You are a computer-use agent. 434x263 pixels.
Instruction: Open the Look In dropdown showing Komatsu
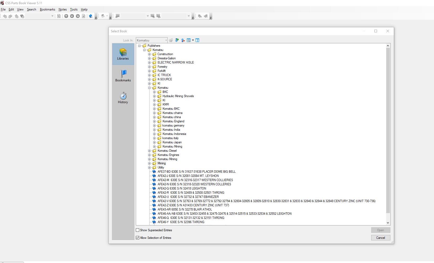[x=152, y=40]
